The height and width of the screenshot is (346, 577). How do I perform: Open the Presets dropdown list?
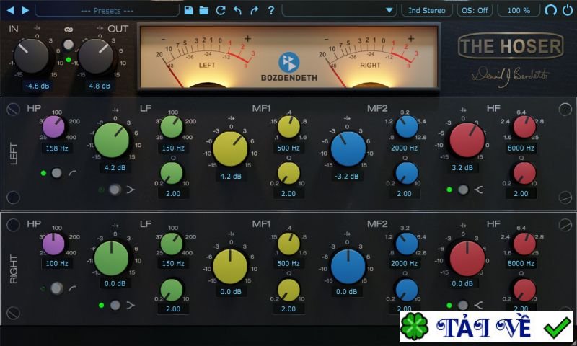(x=107, y=10)
